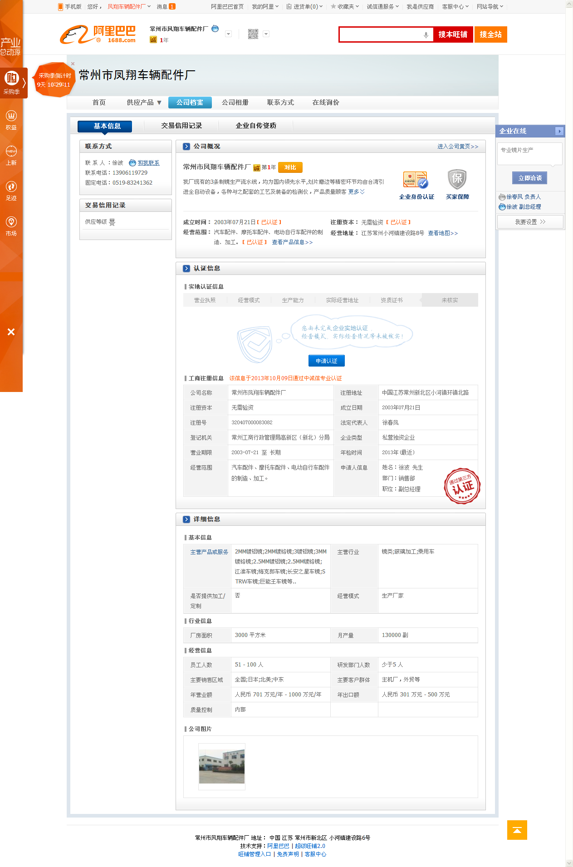Click the 公司概况 section arrow icon
The height and width of the screenshot is (867, 573).
pyautogui.click(x=186, y=147)
